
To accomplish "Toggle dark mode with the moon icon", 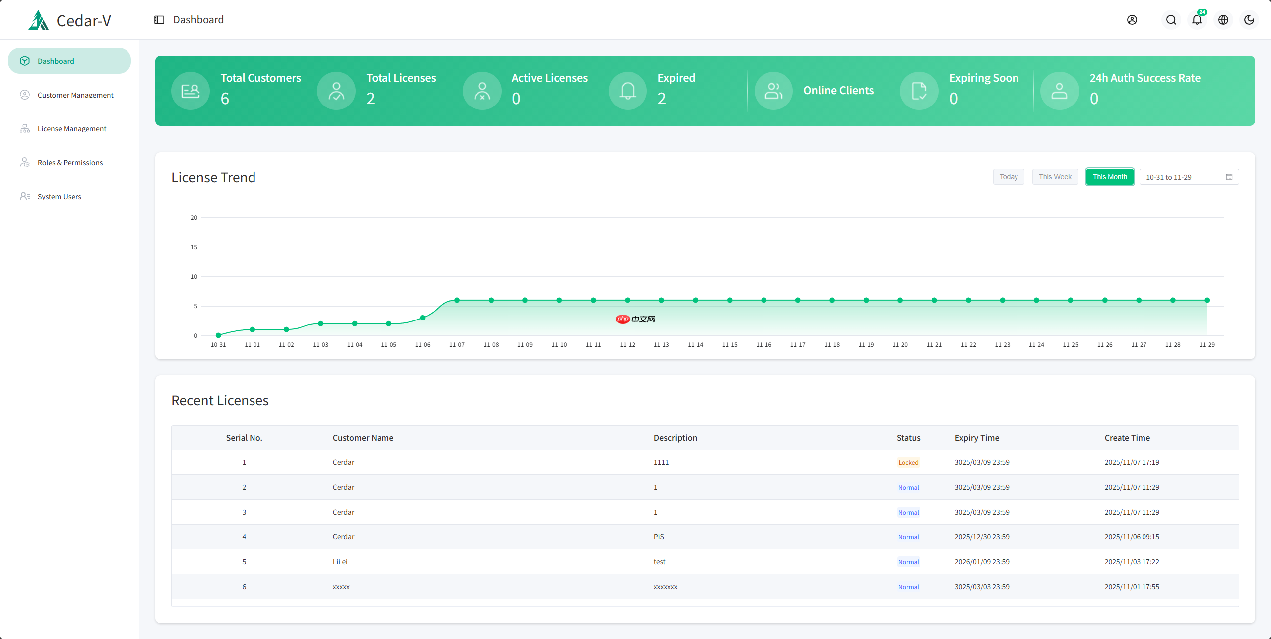I will tap(1249, 20).
